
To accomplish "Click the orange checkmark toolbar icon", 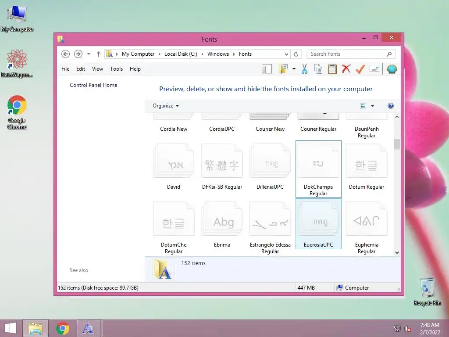I will pyautogui.click(x=360, y=69).
